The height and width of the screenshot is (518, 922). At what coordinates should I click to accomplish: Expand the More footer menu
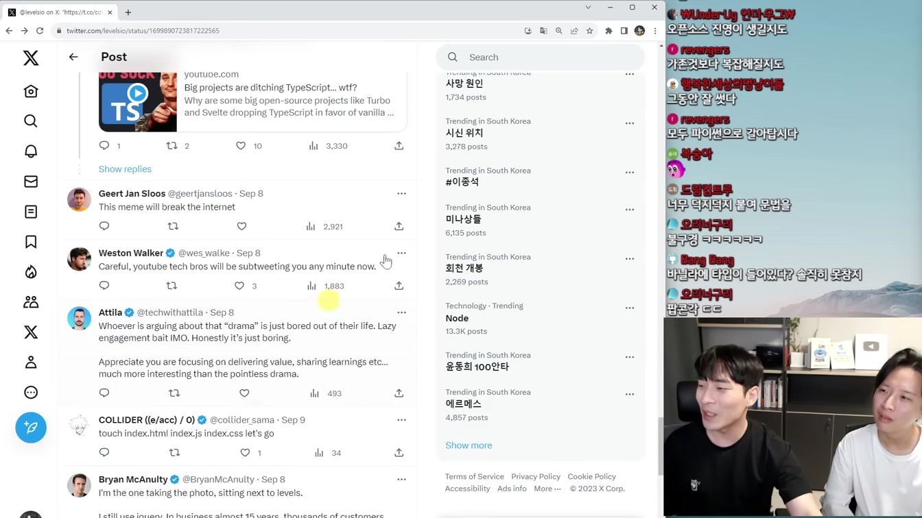547,489
